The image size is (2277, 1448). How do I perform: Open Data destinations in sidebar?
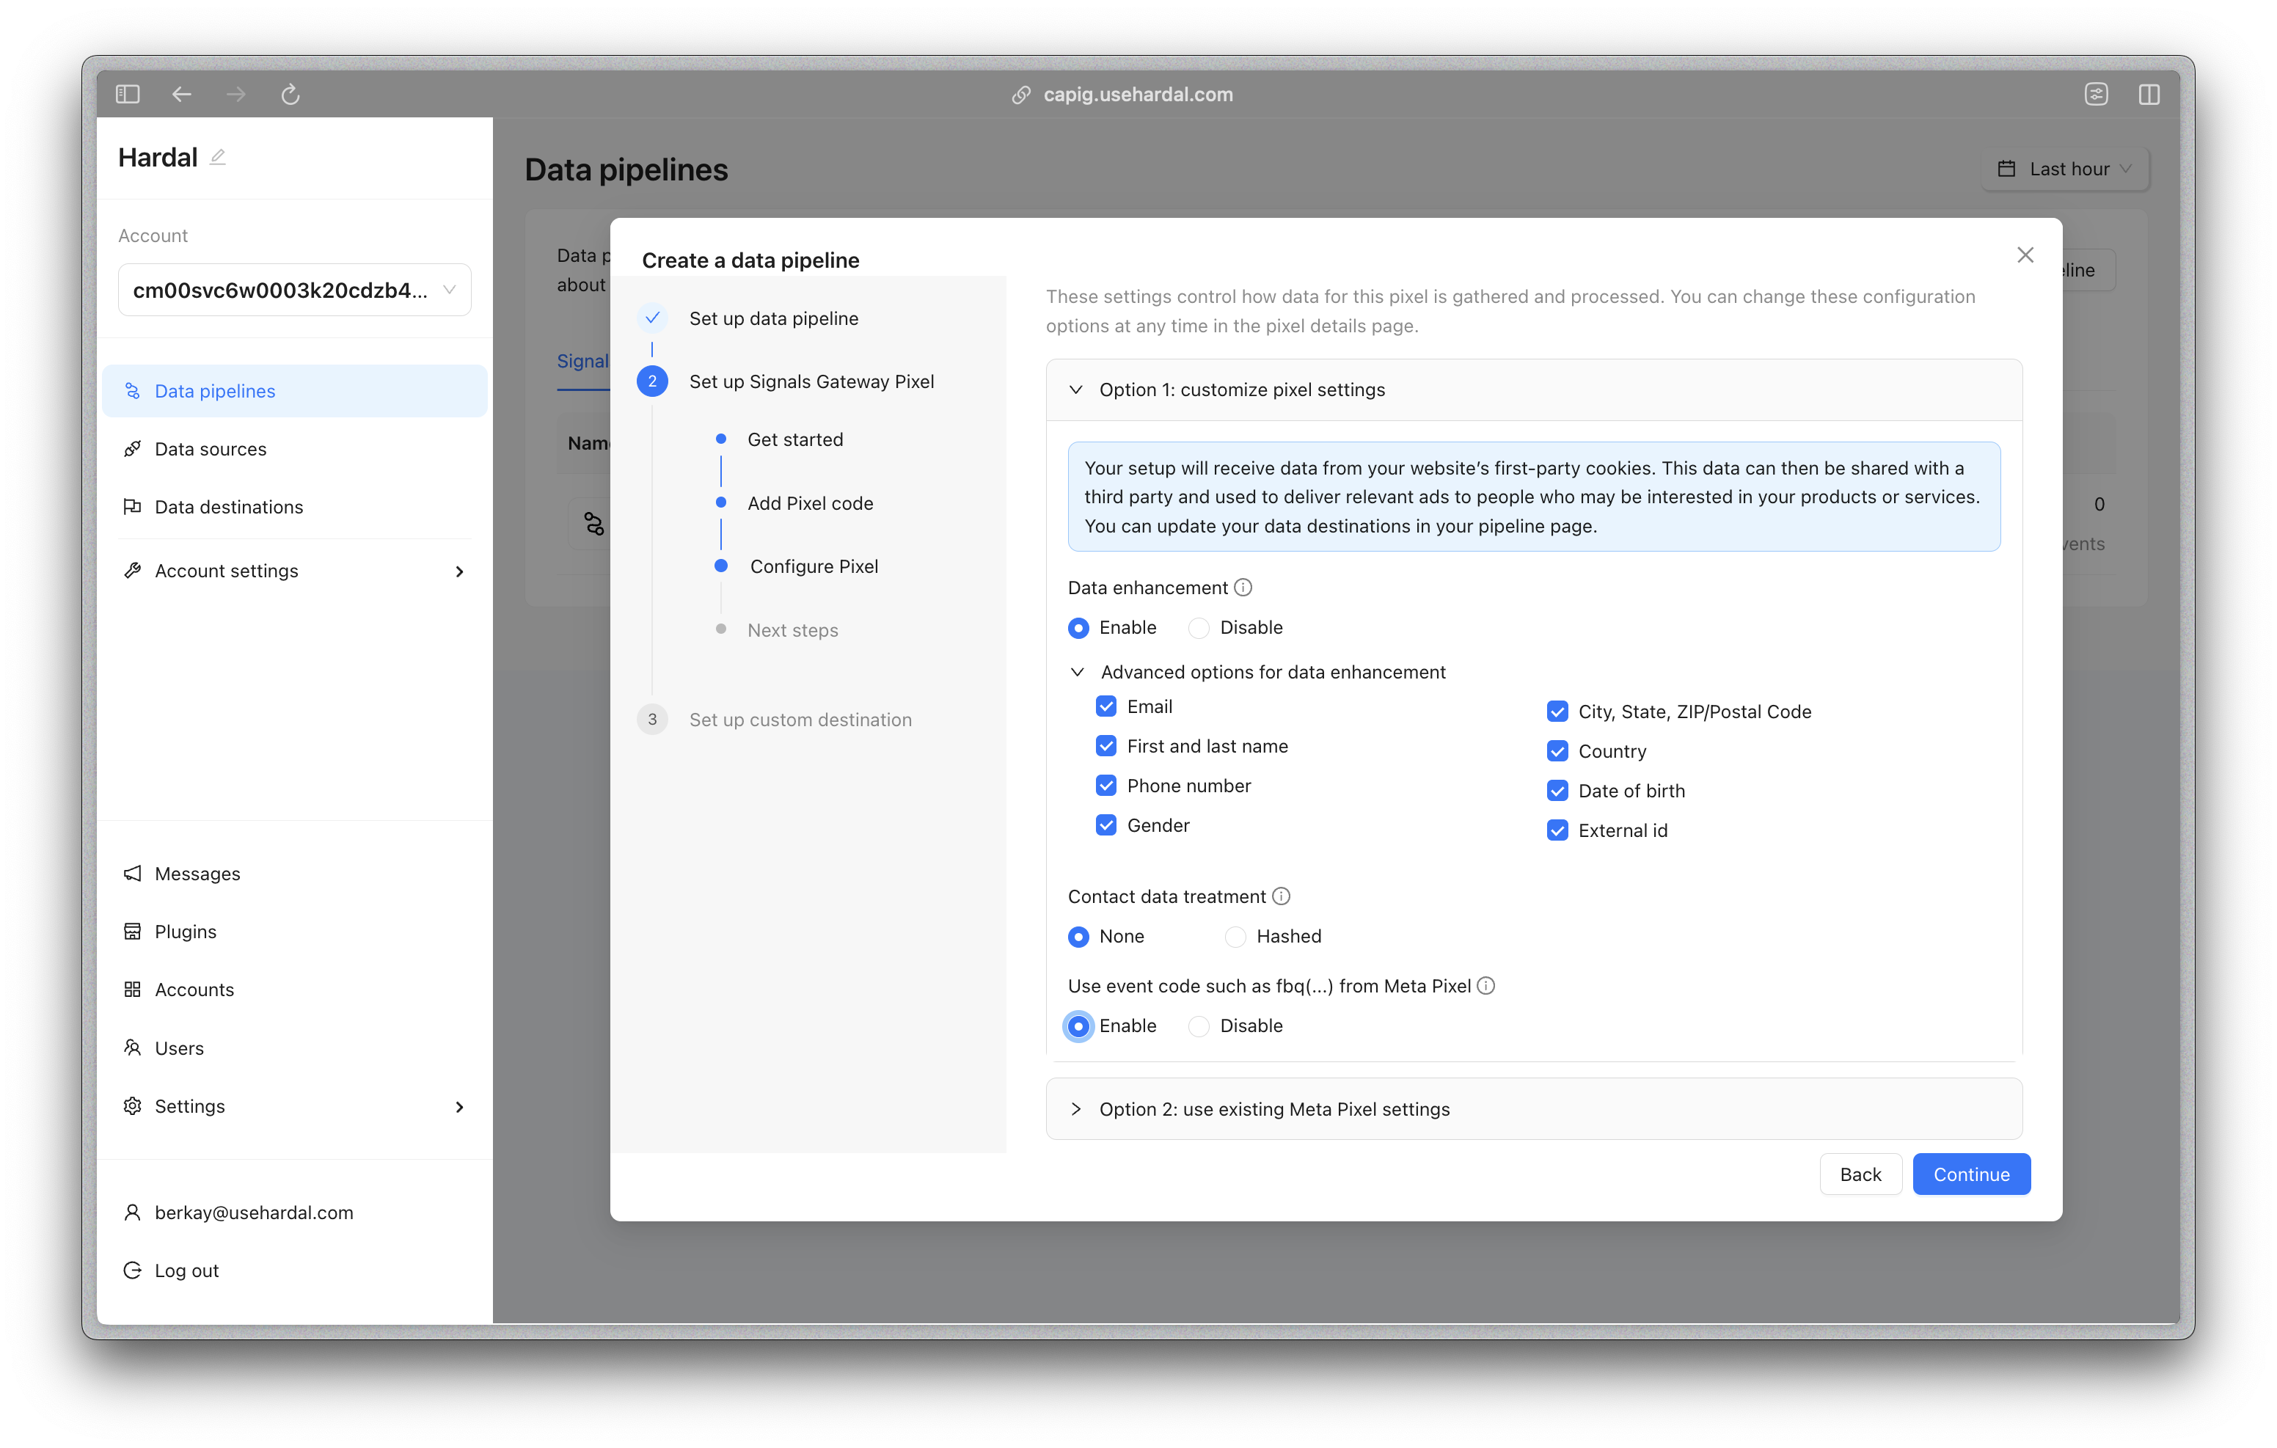[x=294, y=506]
